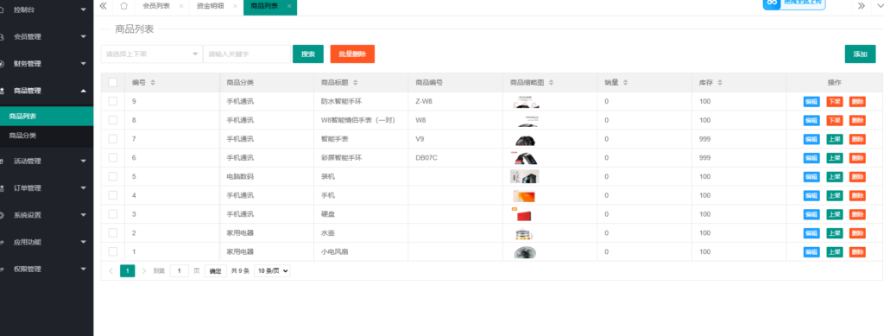884x336 pixels.
Task: Check the box for row 1 小电风扇
Action: (113, 251)
